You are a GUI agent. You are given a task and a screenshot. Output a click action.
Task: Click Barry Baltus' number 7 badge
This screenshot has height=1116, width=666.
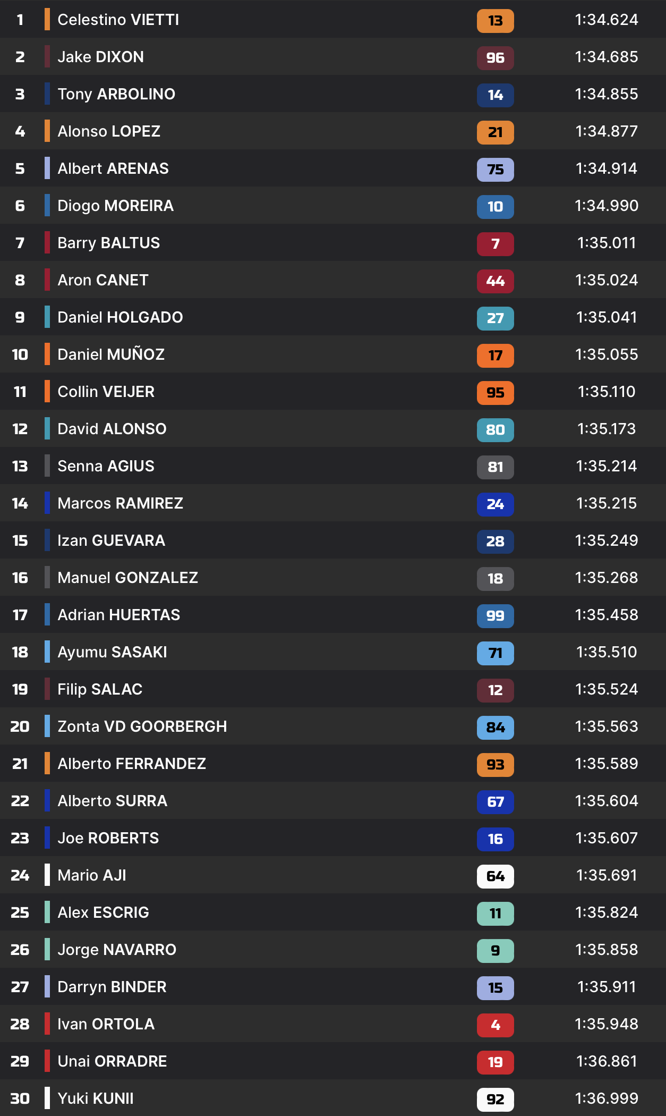495,244
